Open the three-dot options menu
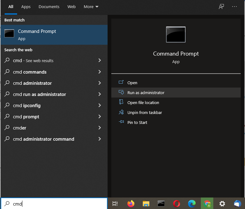245x209 pixels. [x=234, y=7]
